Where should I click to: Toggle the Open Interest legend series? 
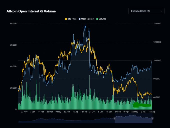pyautogui.click(x=86, y=19)
